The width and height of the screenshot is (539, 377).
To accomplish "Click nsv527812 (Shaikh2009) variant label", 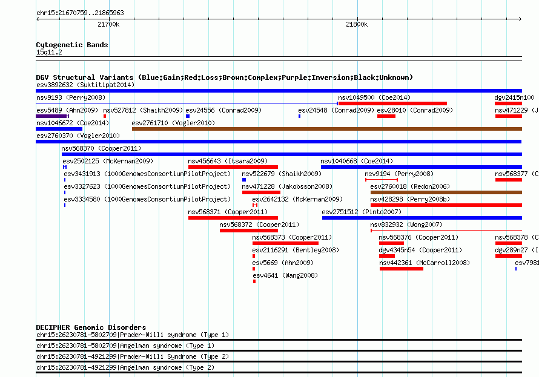I will (143, 110).
